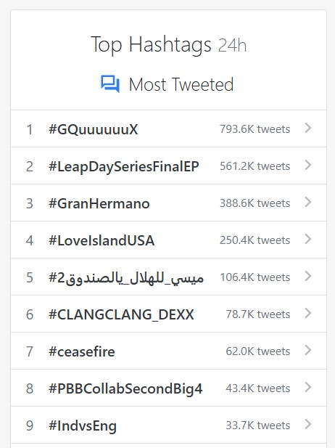Open the chevron next to #LeapDaySeriesFinalEP
The image size is (335, 448).
[307, 165]
